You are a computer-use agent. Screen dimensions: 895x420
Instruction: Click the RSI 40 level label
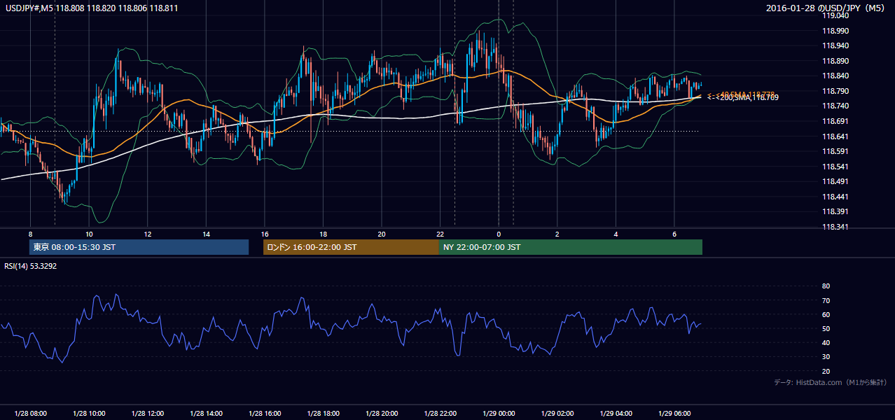826,342
